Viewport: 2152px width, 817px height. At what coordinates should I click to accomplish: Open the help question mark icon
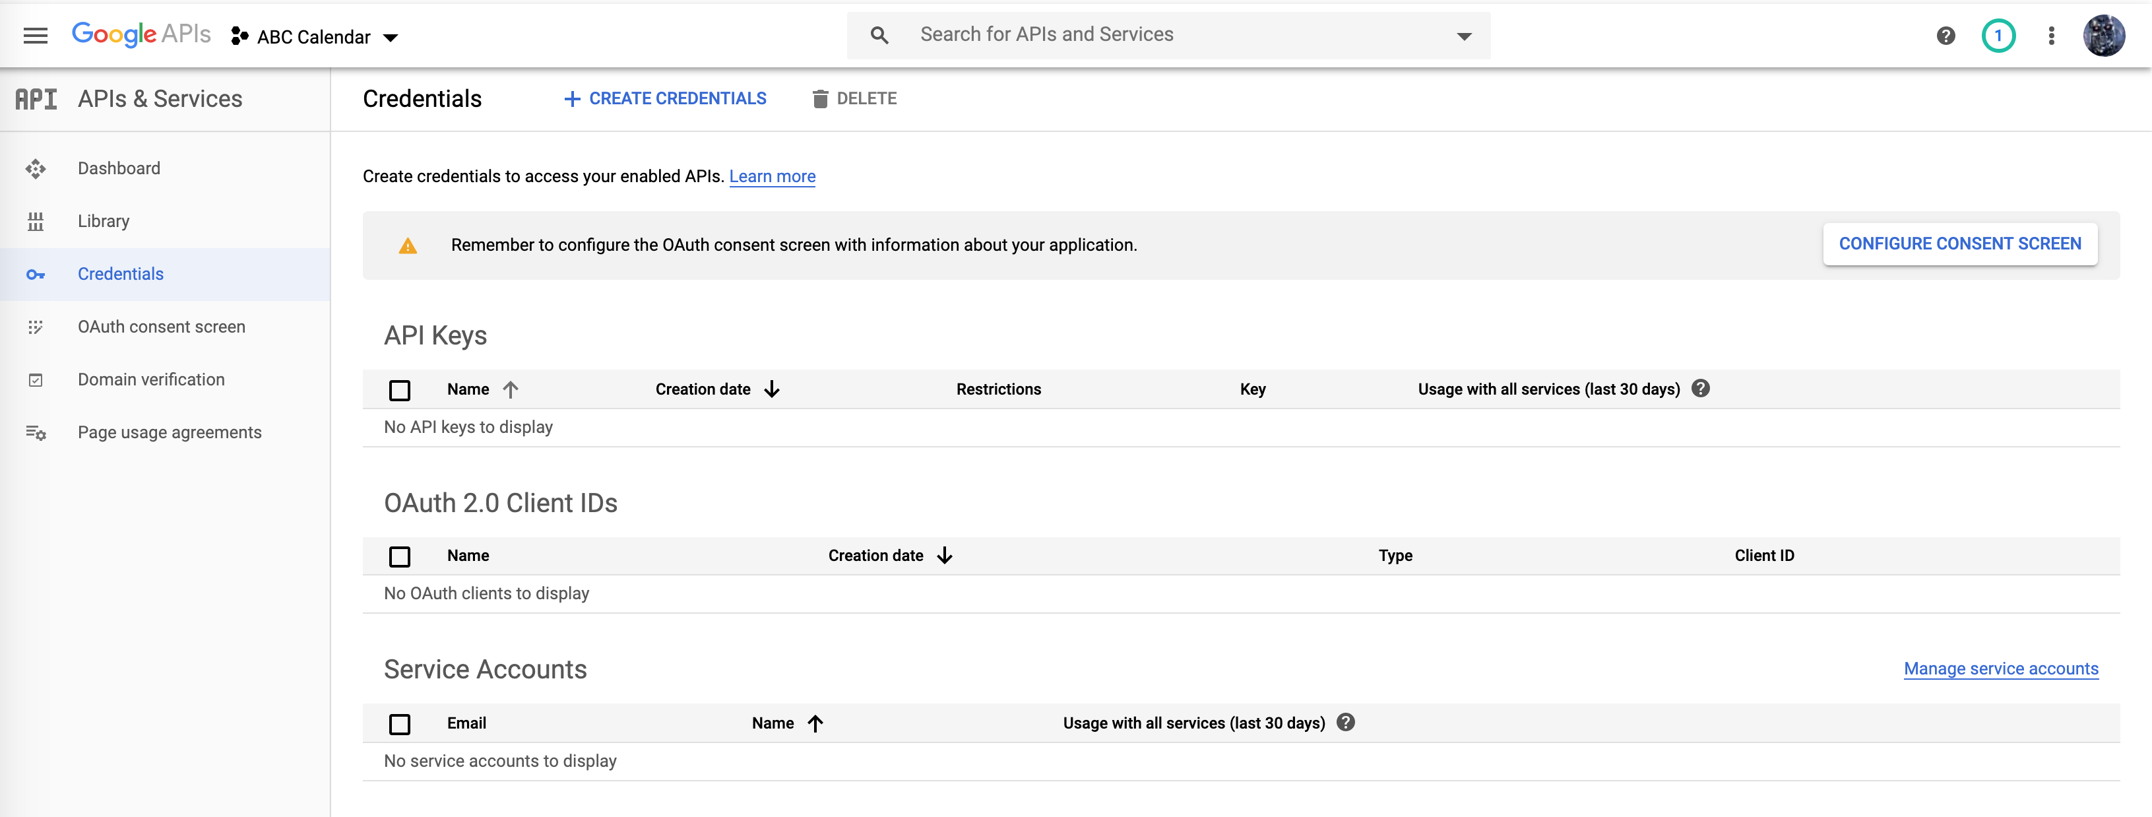click(1946, 36)
